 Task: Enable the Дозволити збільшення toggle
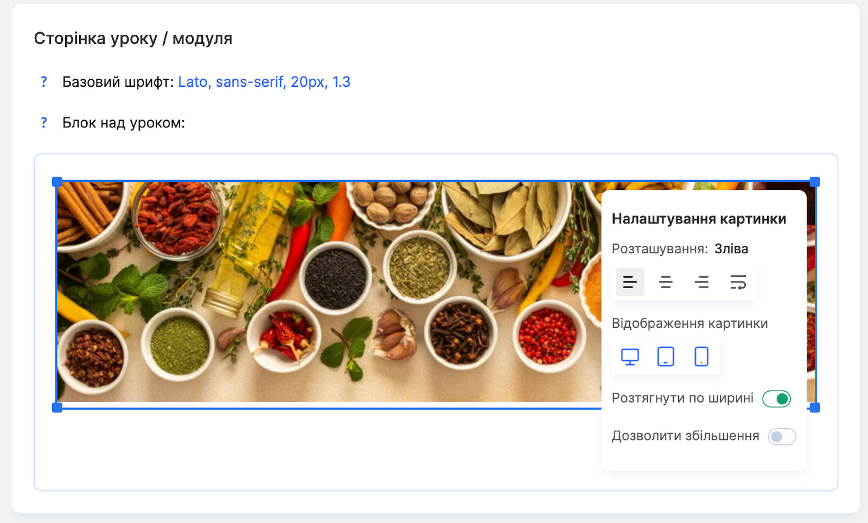tap(782, 437)
